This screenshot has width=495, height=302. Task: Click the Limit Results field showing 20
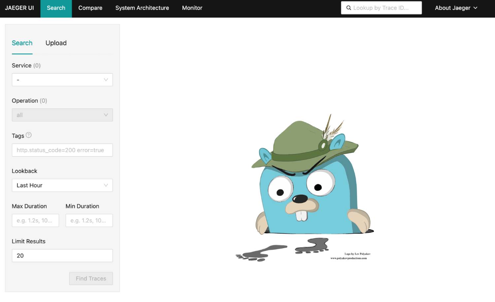[x=62, y=256]
